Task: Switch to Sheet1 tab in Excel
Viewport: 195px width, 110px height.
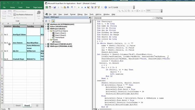Action: point(18,105)
